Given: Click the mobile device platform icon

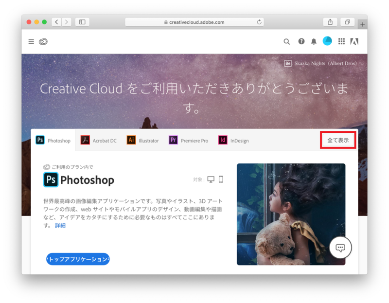Looking at the screenshot, I should point(221,179).
